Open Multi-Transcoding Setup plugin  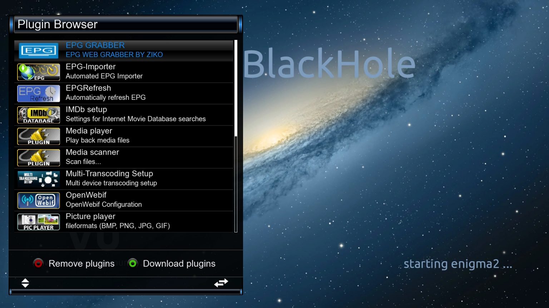pyautogui.click(x=124, y=179)
